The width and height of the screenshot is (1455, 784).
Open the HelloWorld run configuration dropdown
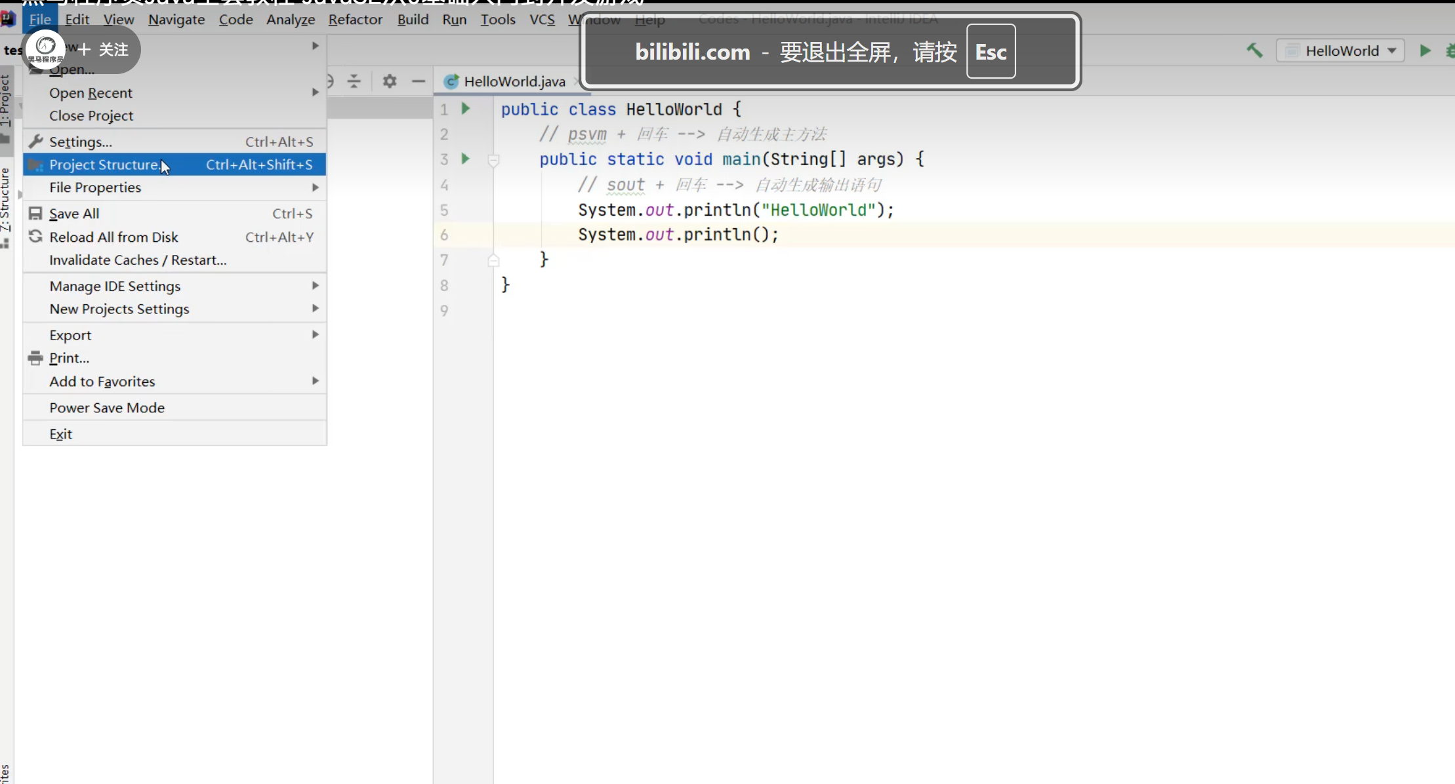(1342, 50)
